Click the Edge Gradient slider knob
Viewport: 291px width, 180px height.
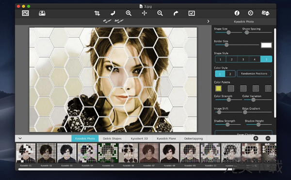(x=245, y=112)
